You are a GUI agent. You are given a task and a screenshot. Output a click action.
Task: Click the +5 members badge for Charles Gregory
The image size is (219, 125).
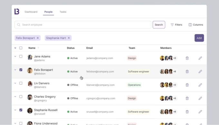175,98
